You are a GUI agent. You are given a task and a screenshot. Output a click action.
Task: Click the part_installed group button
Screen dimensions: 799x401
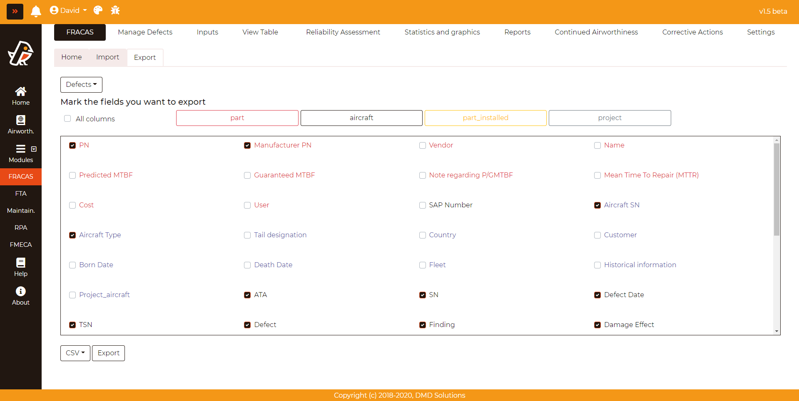485,118
